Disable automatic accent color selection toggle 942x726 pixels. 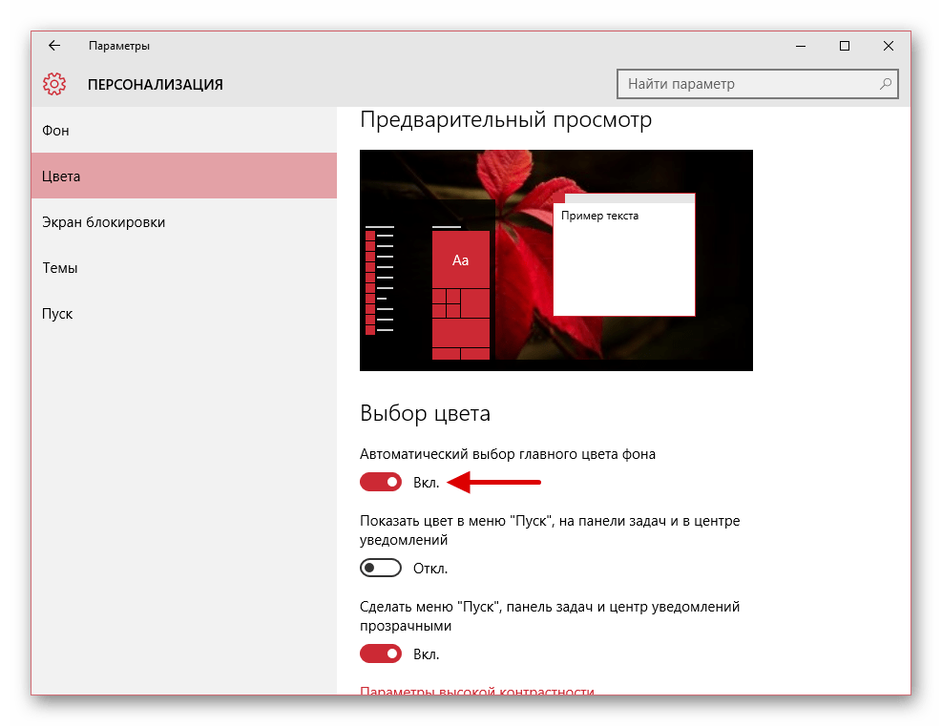pos(381,483)
